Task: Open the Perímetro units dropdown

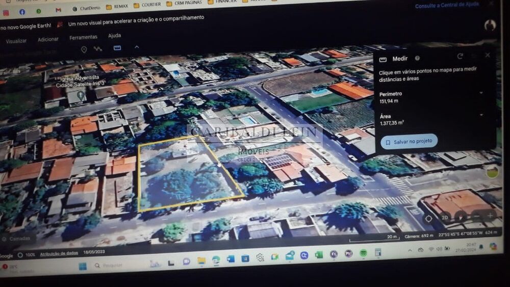Action: pos(481,93)
